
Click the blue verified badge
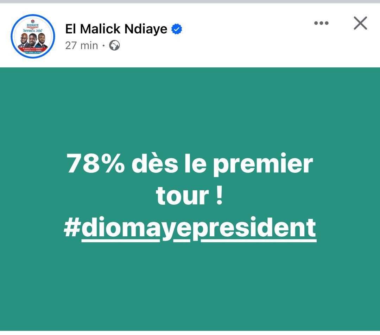point(177,29)
